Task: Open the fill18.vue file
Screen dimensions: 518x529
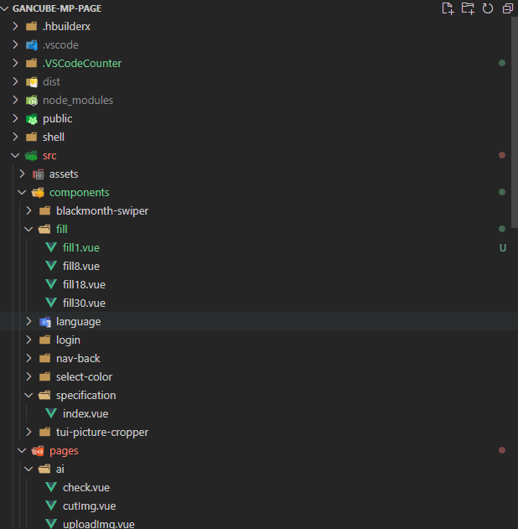Action: pyautogui.click(x=84, y=285)
